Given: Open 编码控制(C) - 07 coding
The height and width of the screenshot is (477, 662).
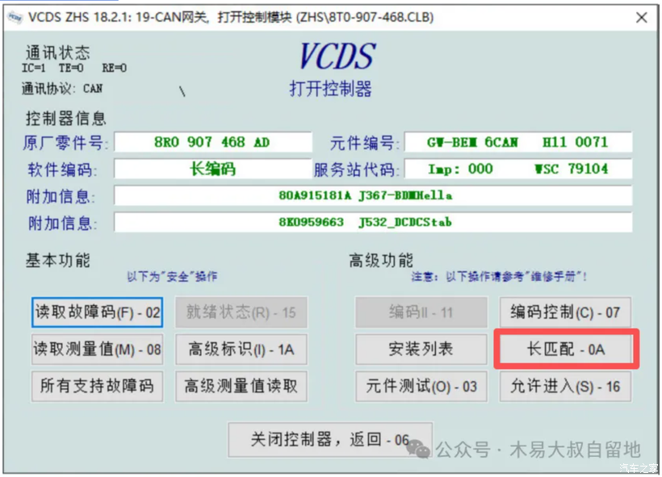Looking at the screenshot, I should point(565,312).
